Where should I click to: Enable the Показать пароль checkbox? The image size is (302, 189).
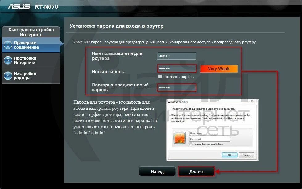point(160,76)
